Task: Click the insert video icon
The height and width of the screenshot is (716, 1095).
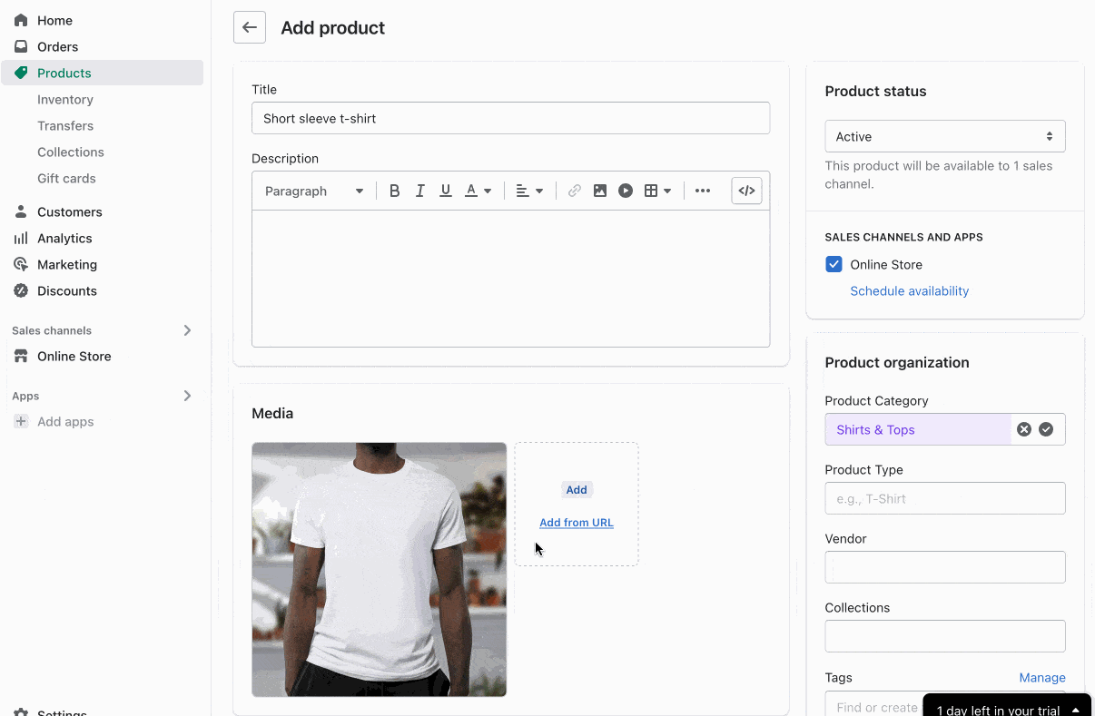Action: pos(626,191)
